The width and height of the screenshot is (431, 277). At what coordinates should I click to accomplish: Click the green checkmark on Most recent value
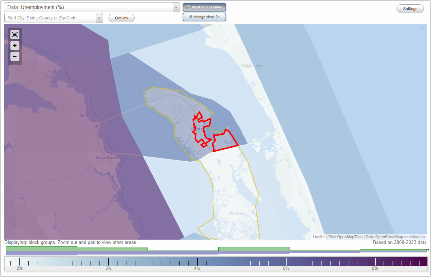click(186, 7)
